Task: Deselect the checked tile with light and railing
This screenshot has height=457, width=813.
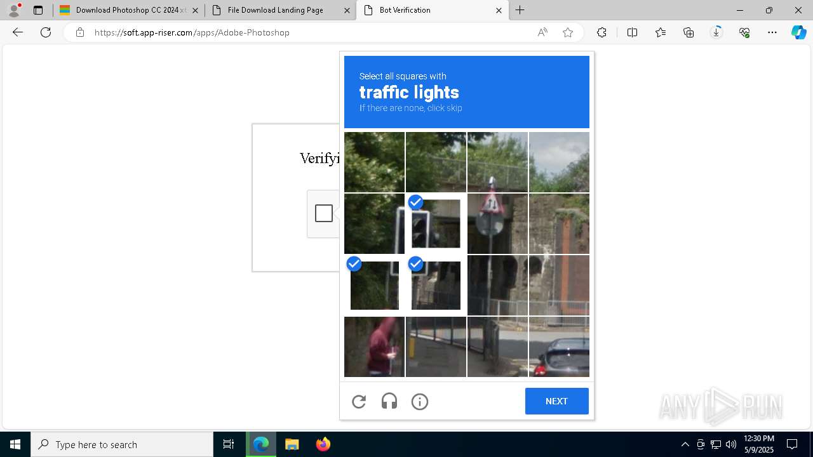Action: tap(436, 285)
